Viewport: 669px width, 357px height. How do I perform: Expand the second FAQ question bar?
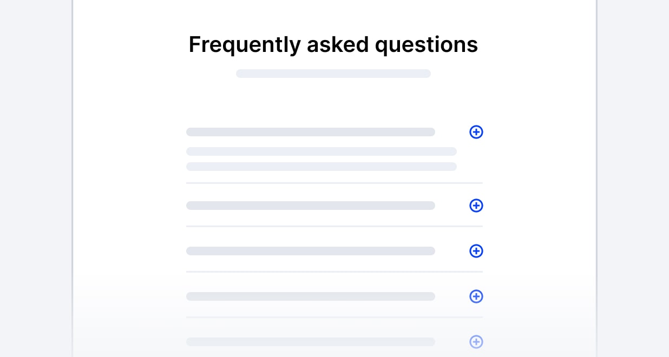[311, 206]
